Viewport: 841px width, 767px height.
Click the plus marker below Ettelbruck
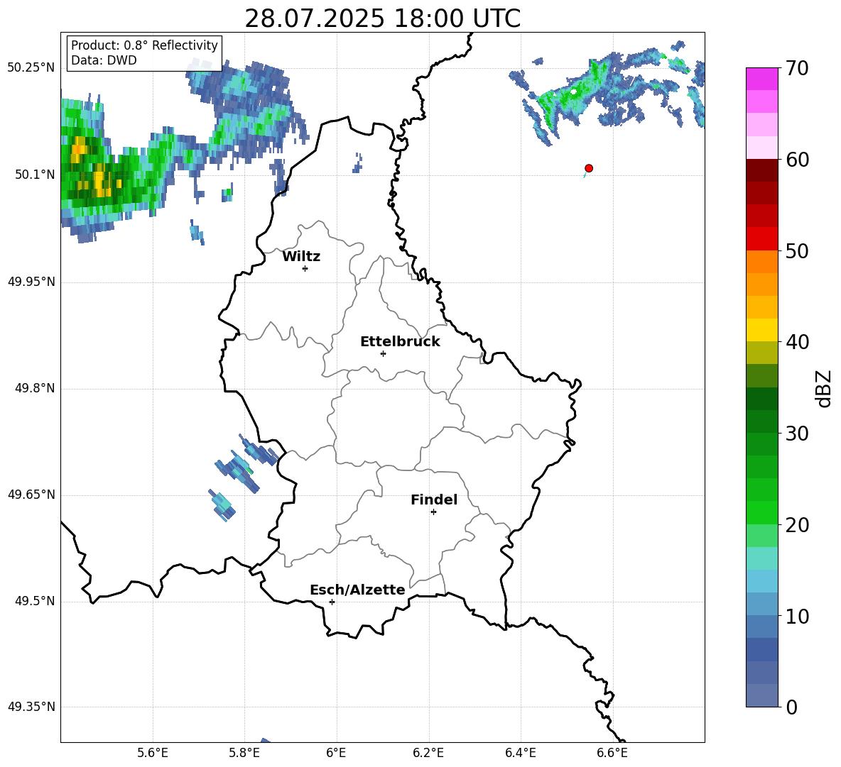(383, 353)
